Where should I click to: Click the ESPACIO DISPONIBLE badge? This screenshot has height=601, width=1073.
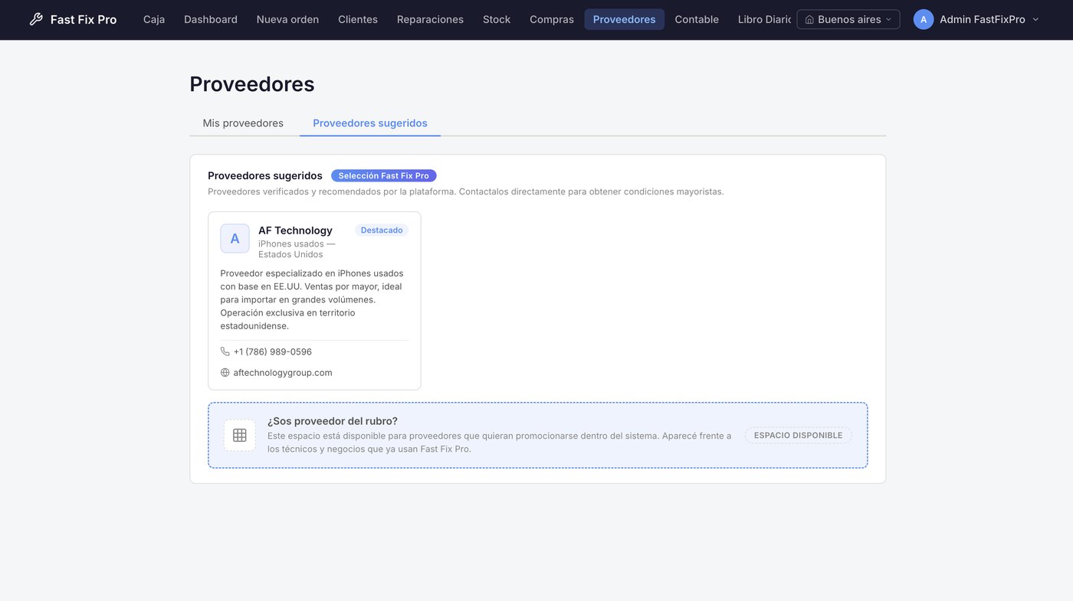[798, 435]
